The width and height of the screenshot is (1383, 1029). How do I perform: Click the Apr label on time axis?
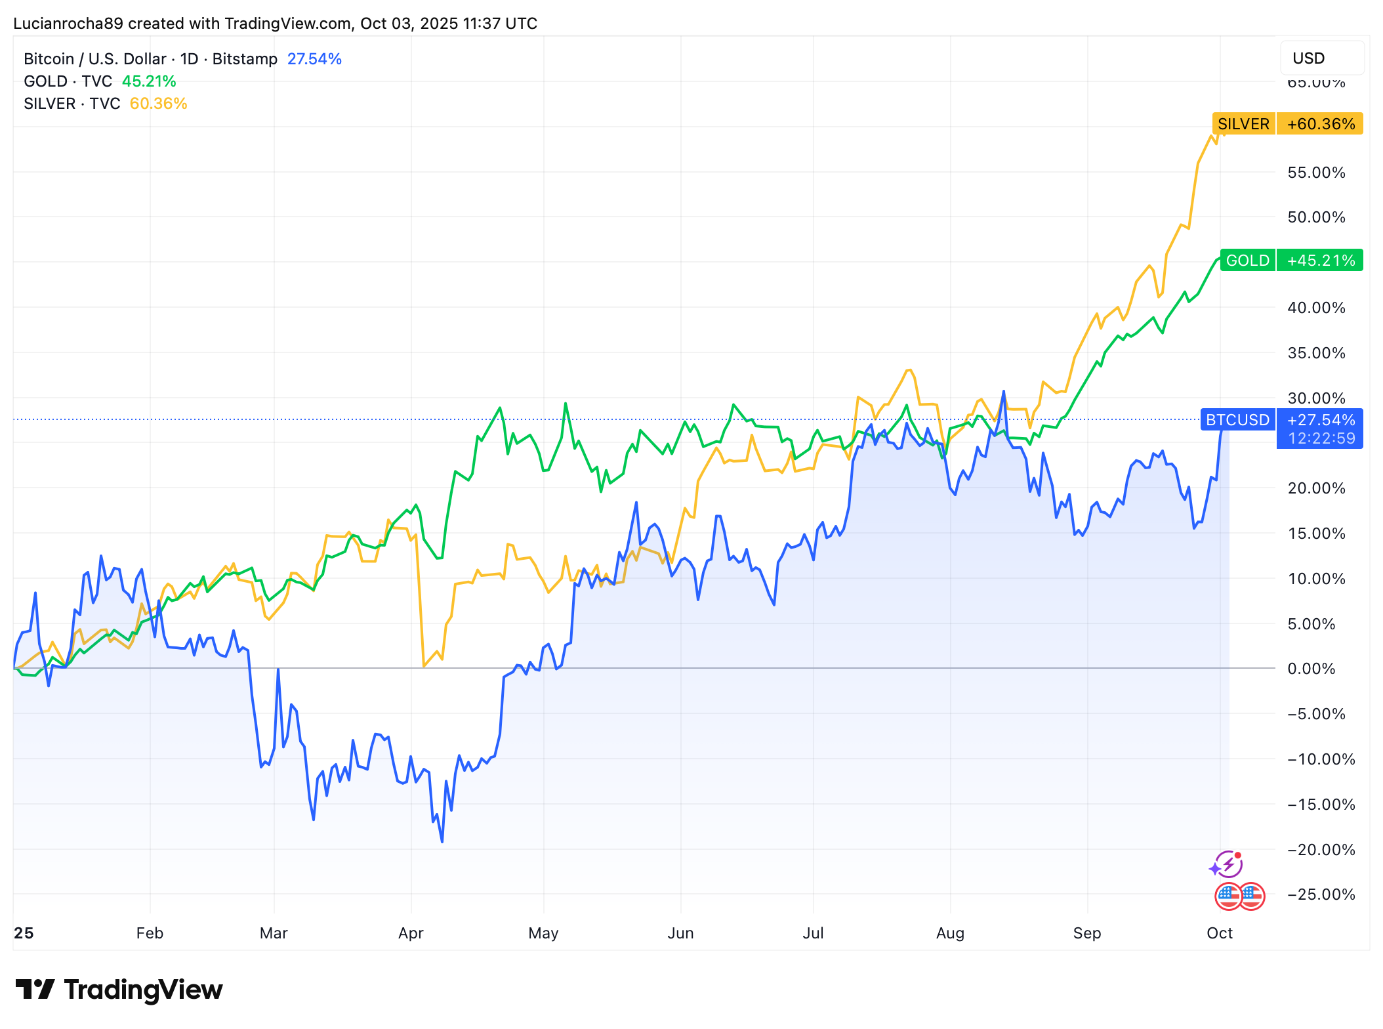pyautogui.click(x=411, y=933)
